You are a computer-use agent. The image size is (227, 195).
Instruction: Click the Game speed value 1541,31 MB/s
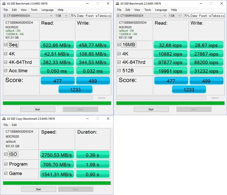[57, 174]
